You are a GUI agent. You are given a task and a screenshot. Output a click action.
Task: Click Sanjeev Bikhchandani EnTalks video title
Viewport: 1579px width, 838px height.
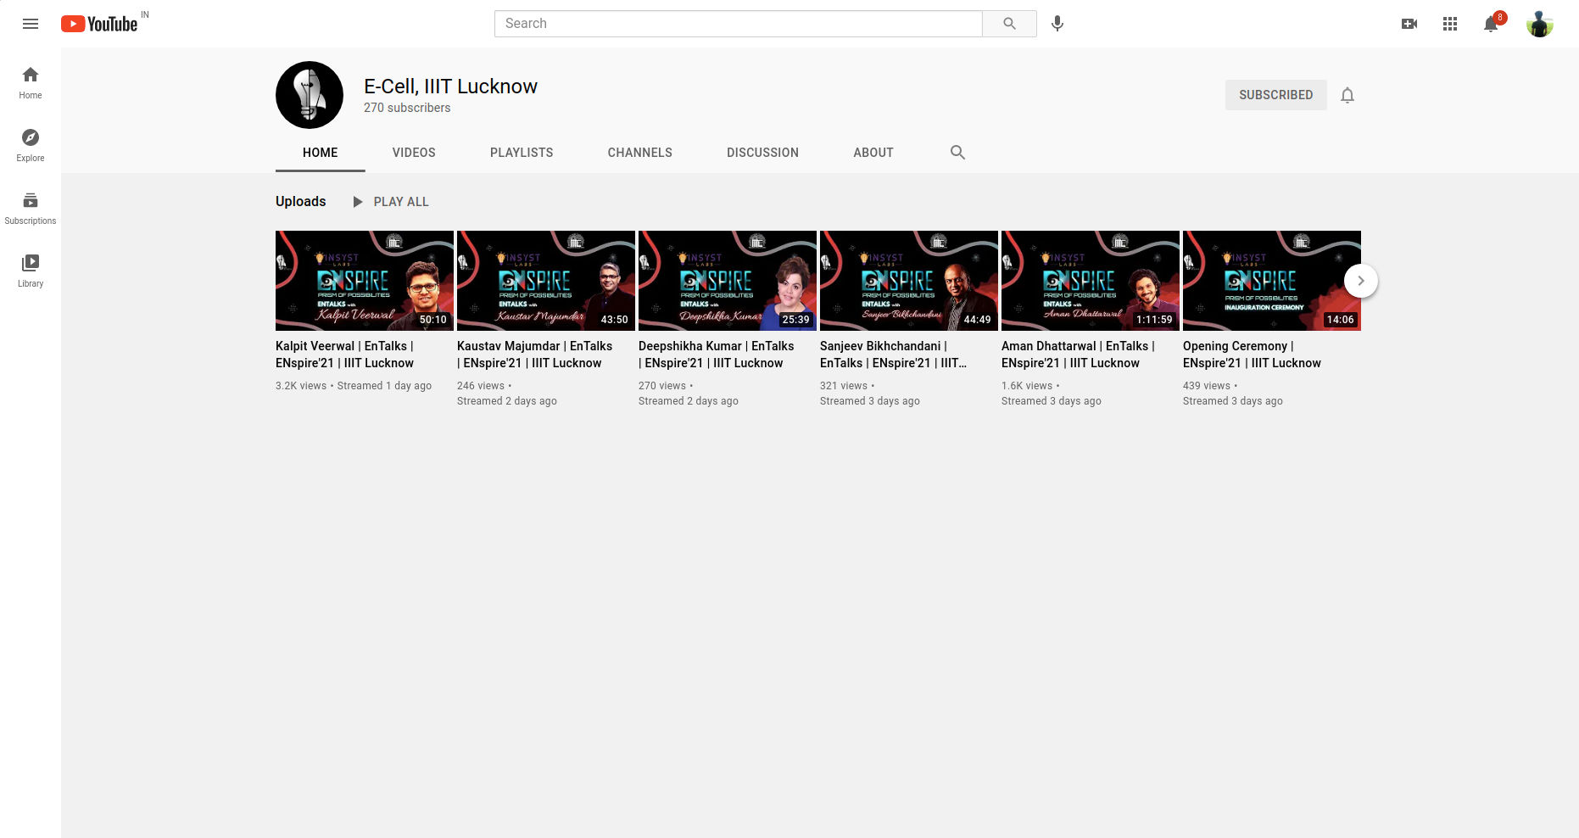point(894,355)
